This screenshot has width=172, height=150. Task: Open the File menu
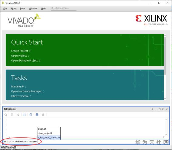click(x=5, y=8)
